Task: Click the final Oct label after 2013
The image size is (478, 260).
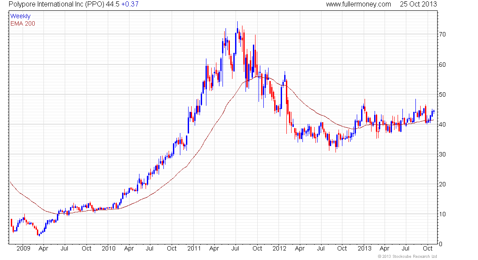Action: click(x=428, y=248)
